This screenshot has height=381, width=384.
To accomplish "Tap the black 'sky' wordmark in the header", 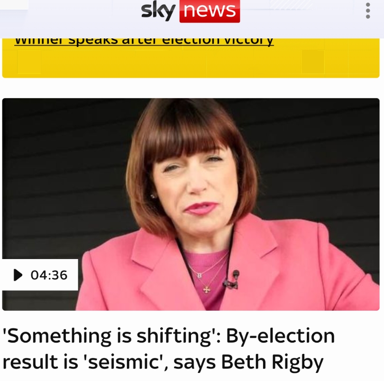I will [x=158, y=11].
